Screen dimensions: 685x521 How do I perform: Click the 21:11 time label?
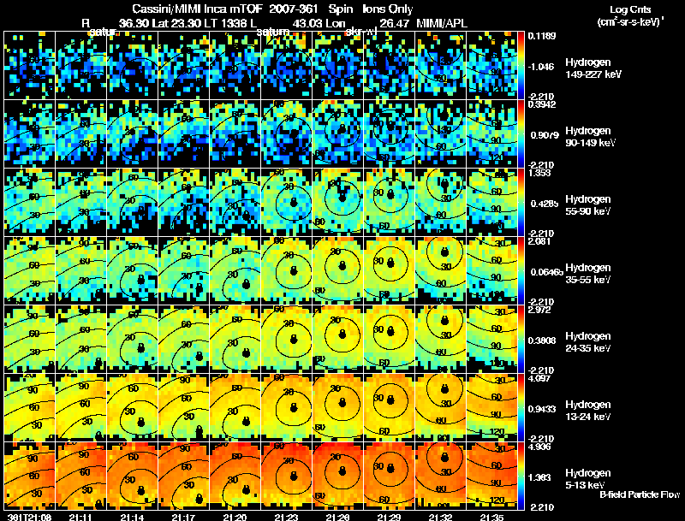(x=80, y=518)
